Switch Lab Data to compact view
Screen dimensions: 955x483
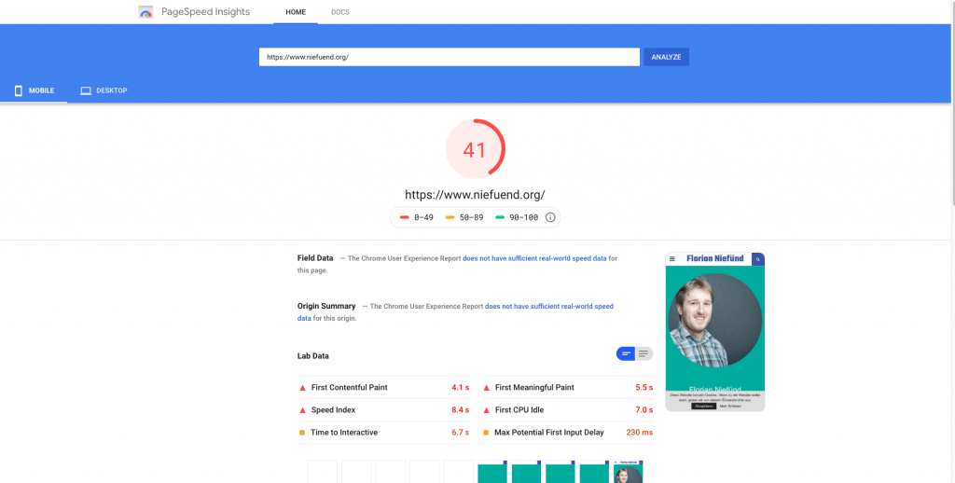click(x=626, y=354)
